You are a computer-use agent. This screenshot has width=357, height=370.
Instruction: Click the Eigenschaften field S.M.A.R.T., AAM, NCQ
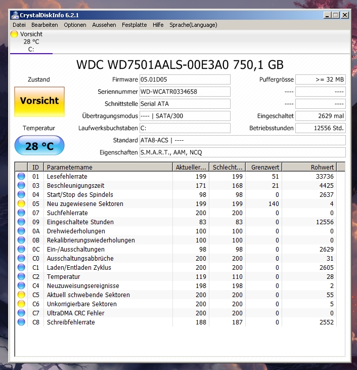[243, 152]
